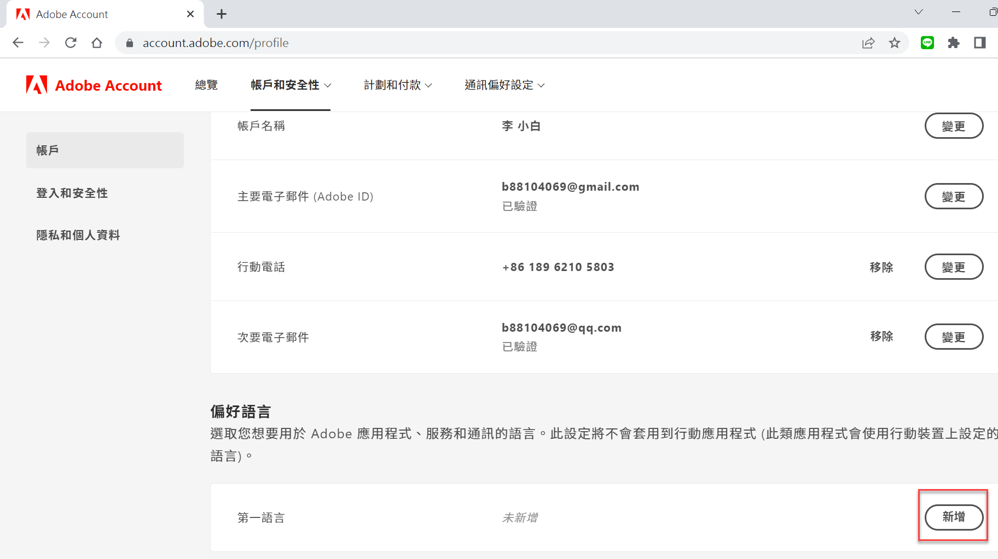
Task: Click 新增 for 第一語言
Action: click(x=954, y=517)
